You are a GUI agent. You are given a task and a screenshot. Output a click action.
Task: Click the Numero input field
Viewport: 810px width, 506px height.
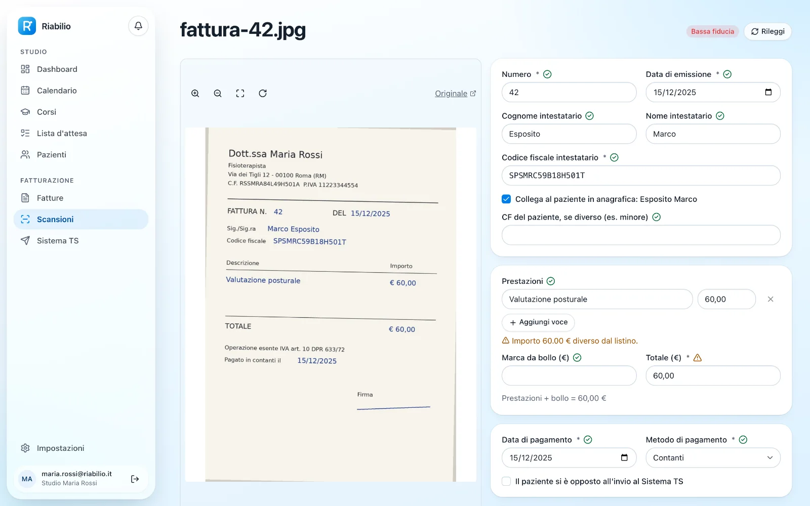tap(569, 92)
